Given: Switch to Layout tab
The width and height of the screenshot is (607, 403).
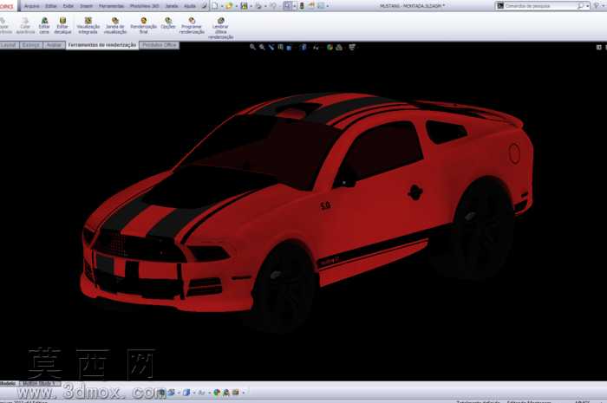Looking at the screenshot, I should tap(8, 45).
